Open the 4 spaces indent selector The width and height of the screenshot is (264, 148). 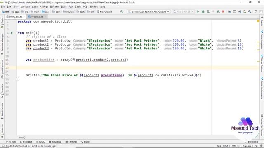(x=247, y=146)
